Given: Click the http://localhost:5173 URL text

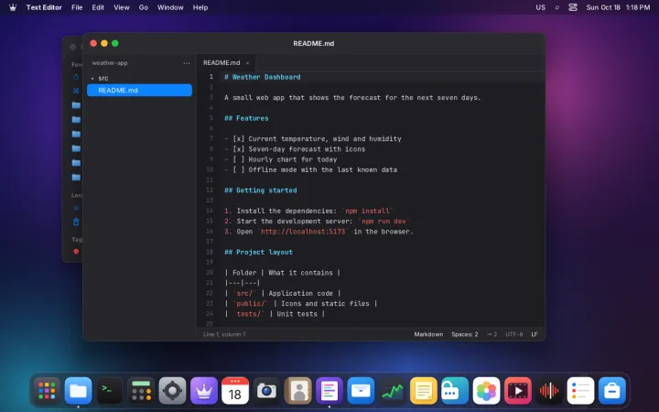Looking at the screenshot, I should [303, 232].
